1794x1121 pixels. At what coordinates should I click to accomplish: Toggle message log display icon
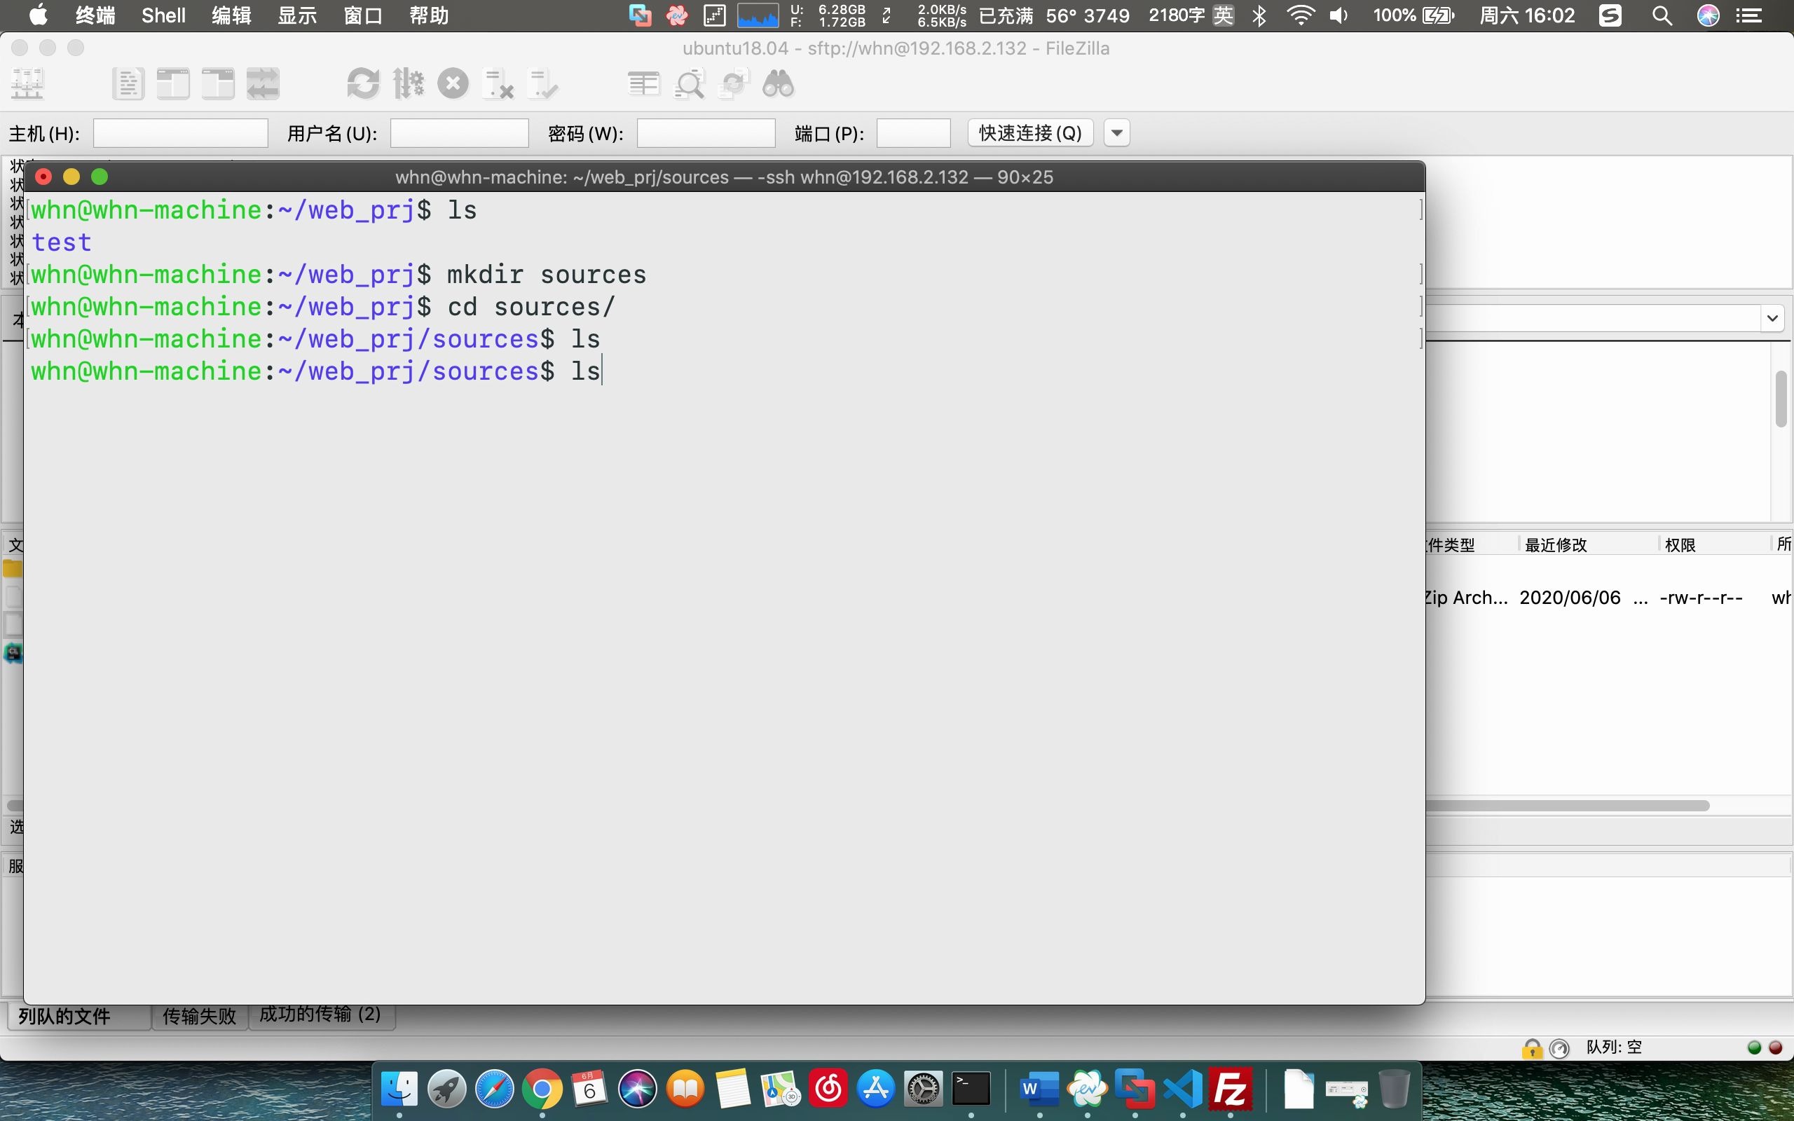click(x=128, y=84)
